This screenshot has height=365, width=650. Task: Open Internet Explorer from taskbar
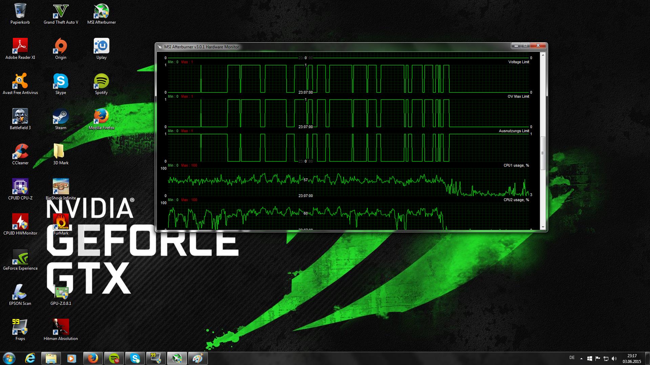click(x=30, y=358)
